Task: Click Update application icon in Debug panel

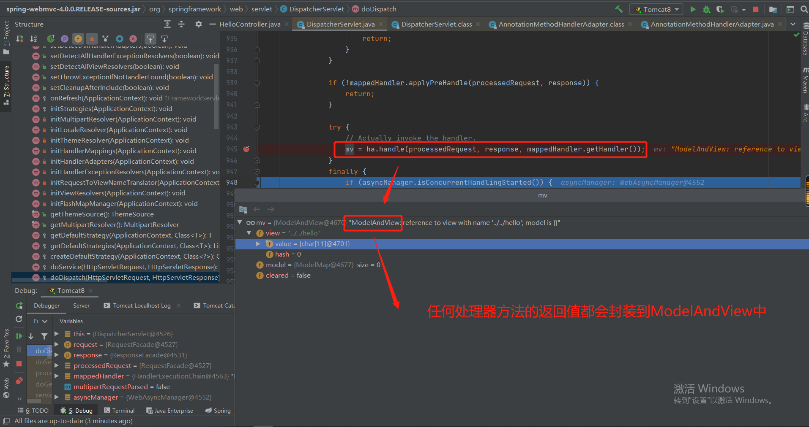Action: [x=19, y=319]
